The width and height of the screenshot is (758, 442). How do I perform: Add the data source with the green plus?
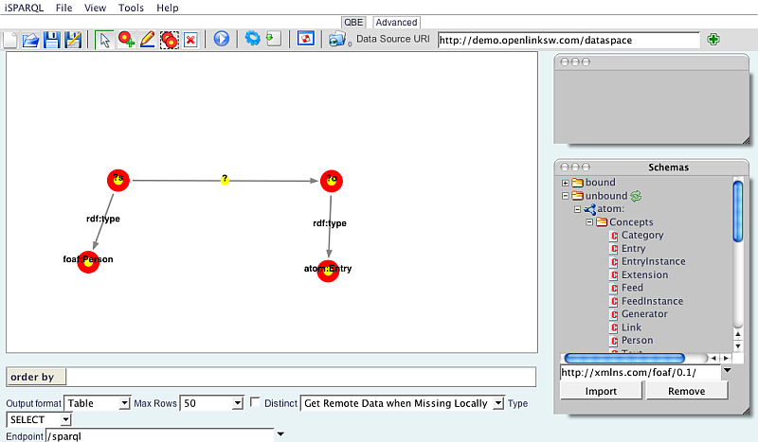(713, 39)
